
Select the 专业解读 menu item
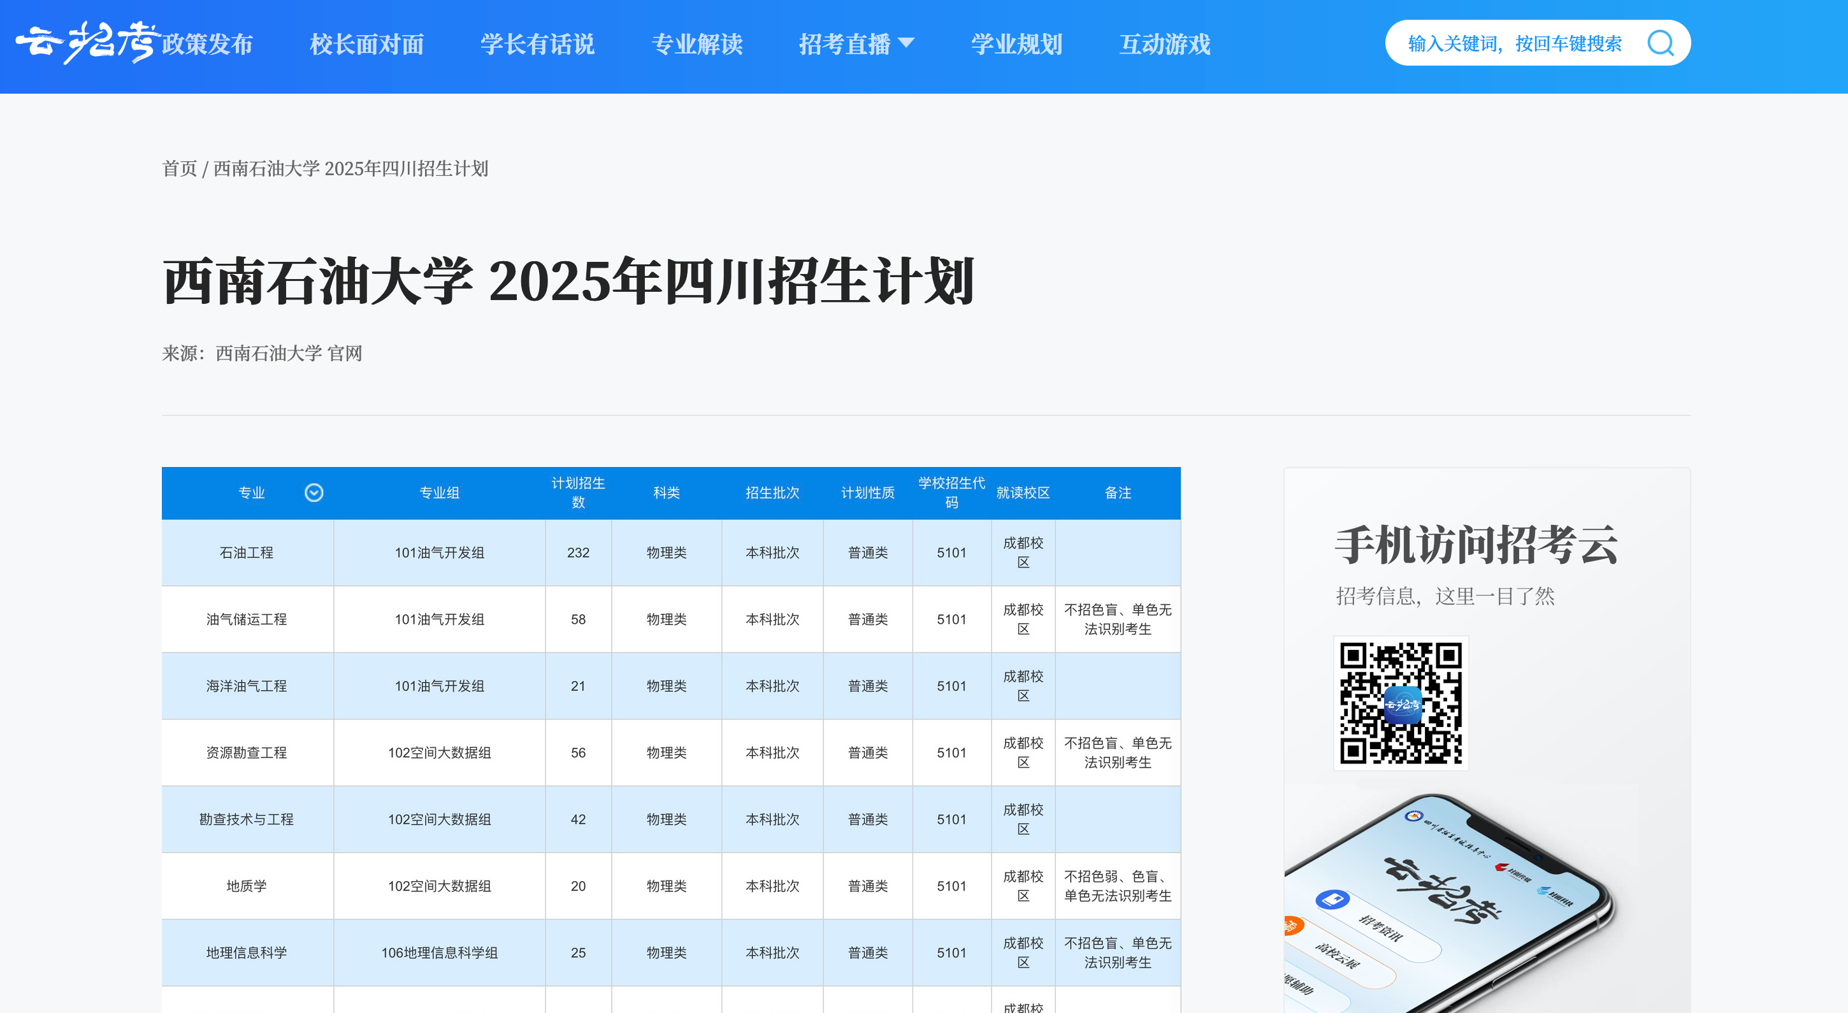point(697,45)
